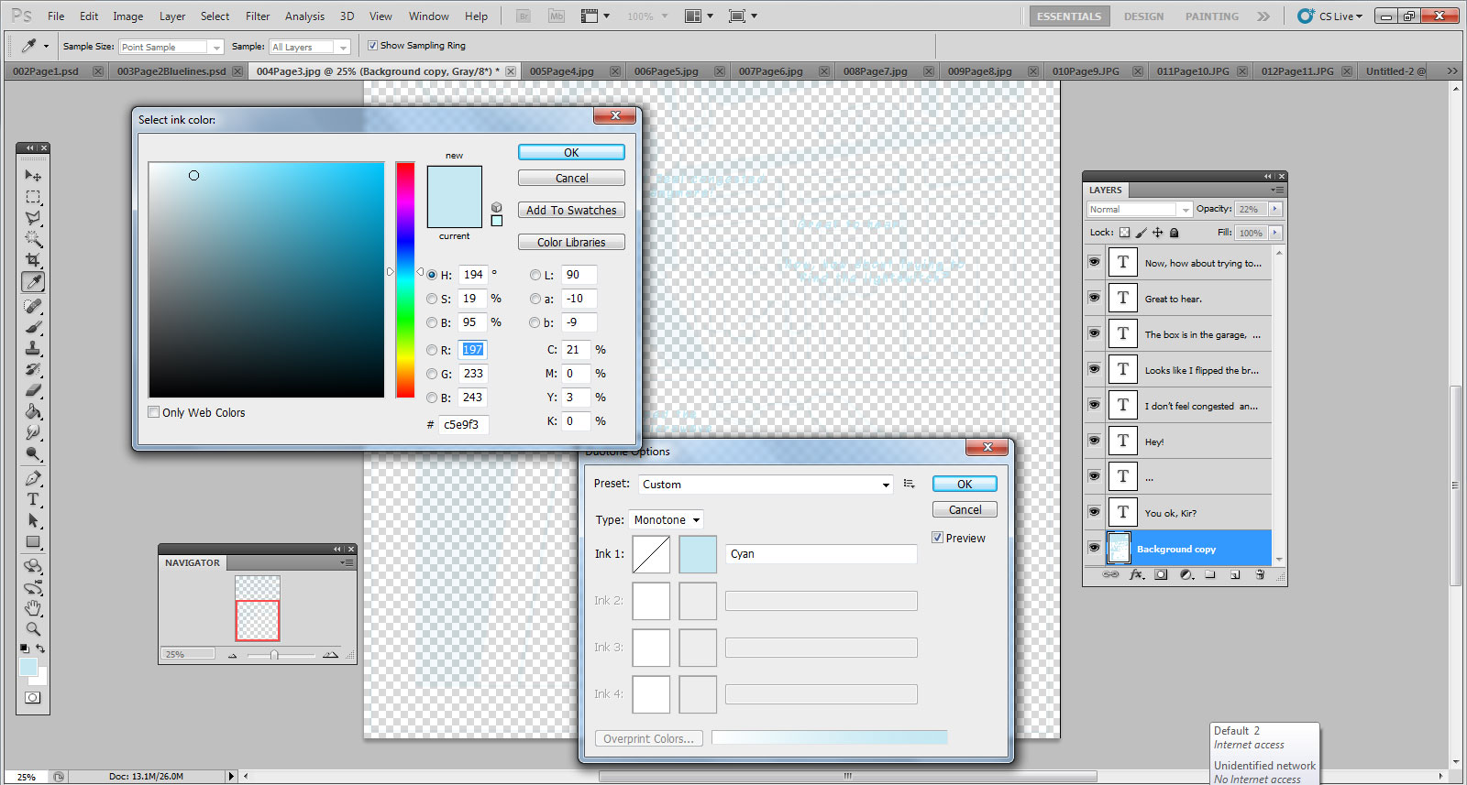Select the Clone Stamp tool
The height and width of the screenshot is (785, 1467).
pyautogui.click(x=33, y=348)
